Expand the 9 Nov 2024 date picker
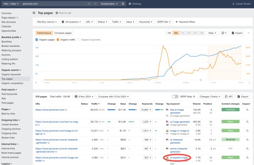Viewport: 254px width, 165px height. (x=84, y=97)
